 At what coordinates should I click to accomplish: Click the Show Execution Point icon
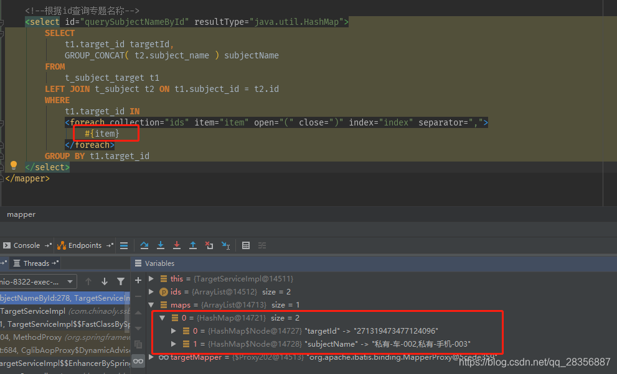click(124, 245)
